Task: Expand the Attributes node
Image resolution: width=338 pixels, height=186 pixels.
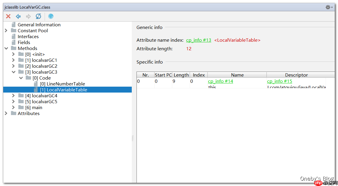Action: click(6, 114)
